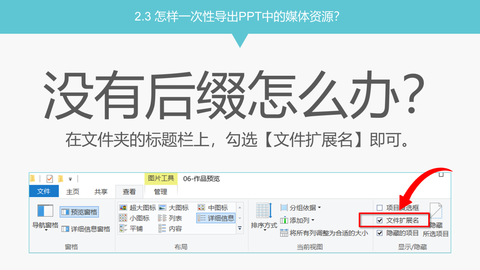
Task: Select 列表 list layout
Action: pos(170,218)
